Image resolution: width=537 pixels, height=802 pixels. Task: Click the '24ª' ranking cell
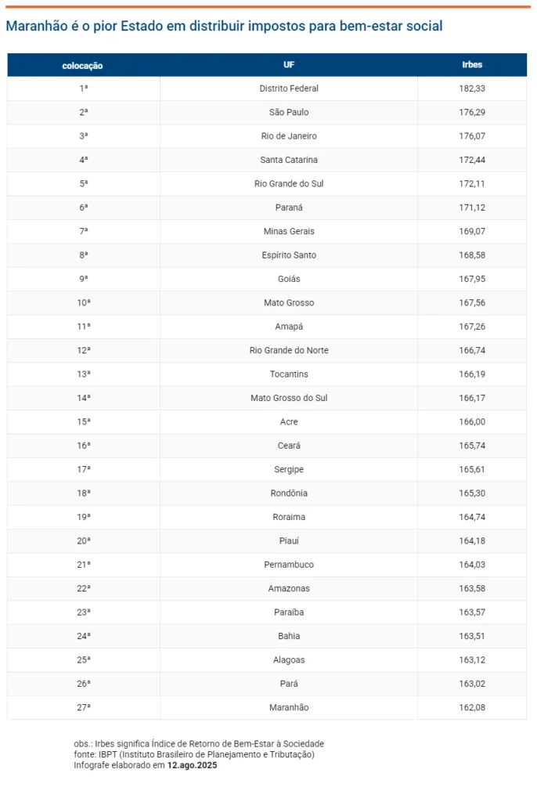pos(84,636)
